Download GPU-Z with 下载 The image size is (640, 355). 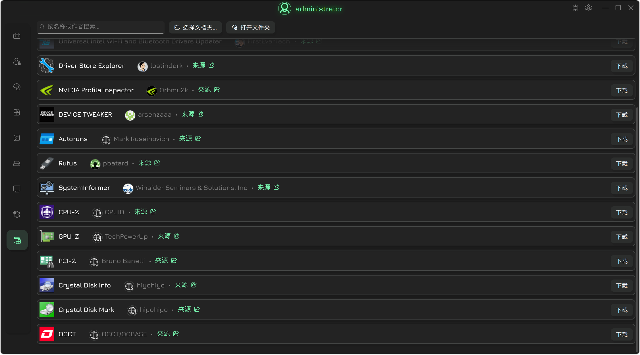pyautogui.click(x=622, y=237)
